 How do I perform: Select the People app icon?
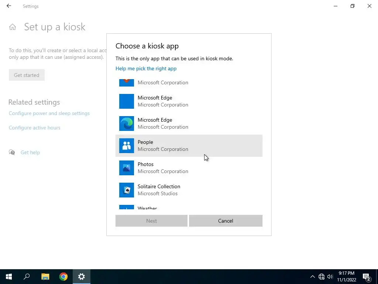pyautogui.click(x=127, y=146)
